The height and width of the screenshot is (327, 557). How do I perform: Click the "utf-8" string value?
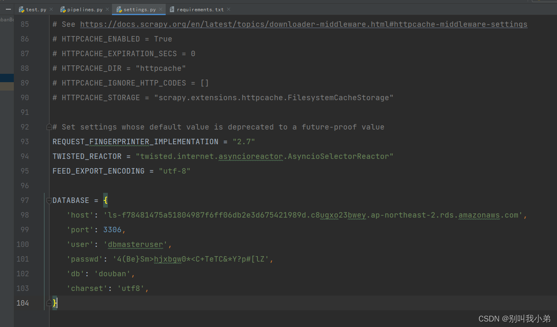coord(174,171)
